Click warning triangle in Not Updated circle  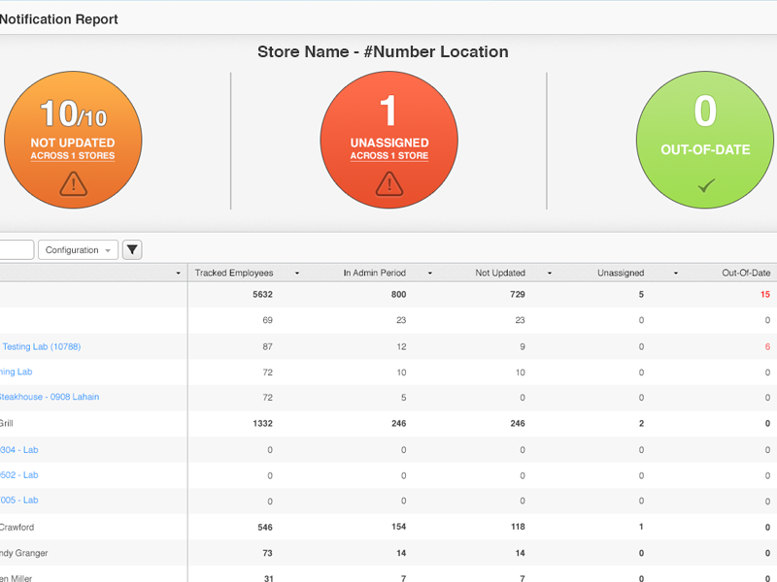73,182
